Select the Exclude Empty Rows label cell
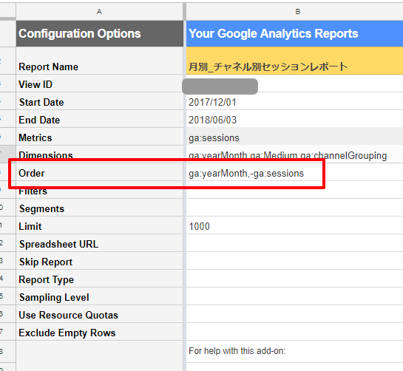 (x=100, y=332)
